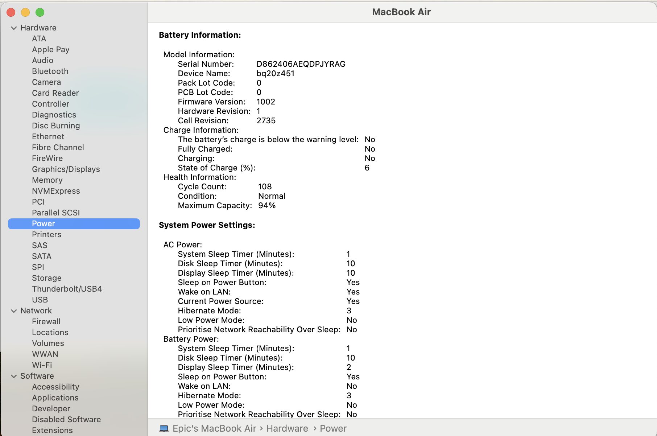
Task: Click the yellow minimize window button
Action: pos(25,12)
